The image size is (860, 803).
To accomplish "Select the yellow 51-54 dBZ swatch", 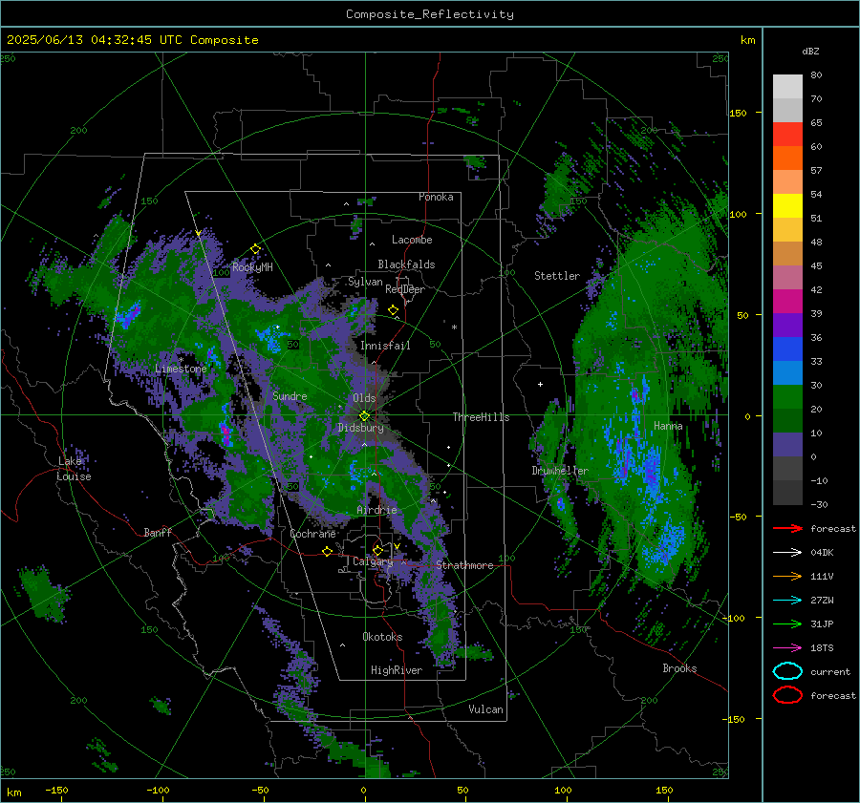I will (x=787, y=205).
